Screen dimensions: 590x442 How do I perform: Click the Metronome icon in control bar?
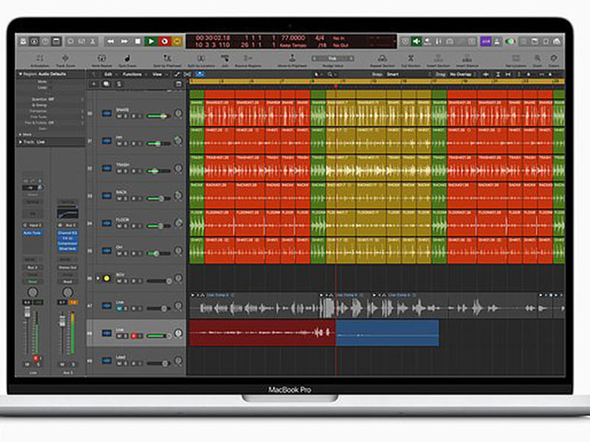tap(497, 41)
